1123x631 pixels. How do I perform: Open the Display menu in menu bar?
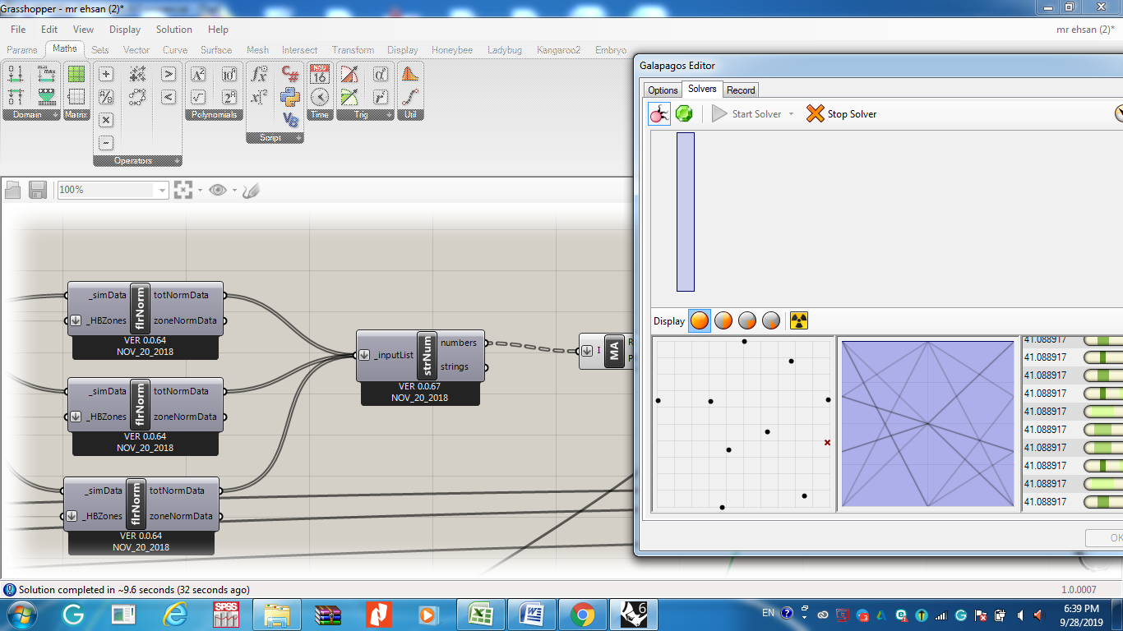click(x=125, y=30)
